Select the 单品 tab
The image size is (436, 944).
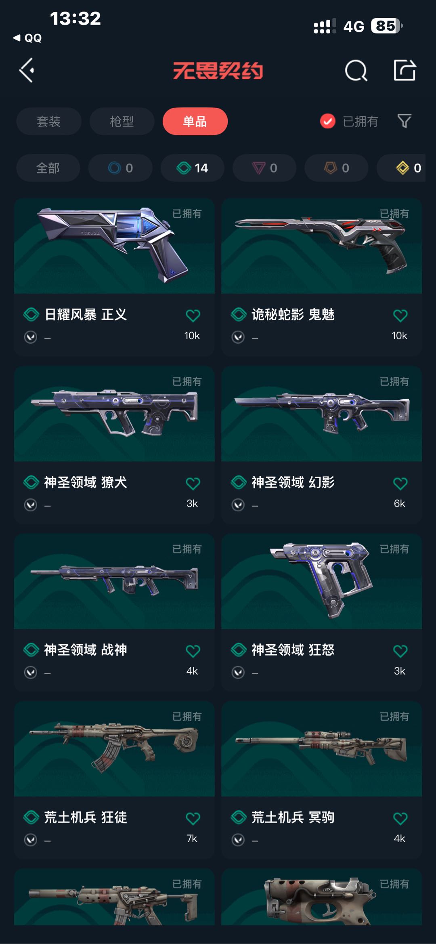tap(195, 121)
